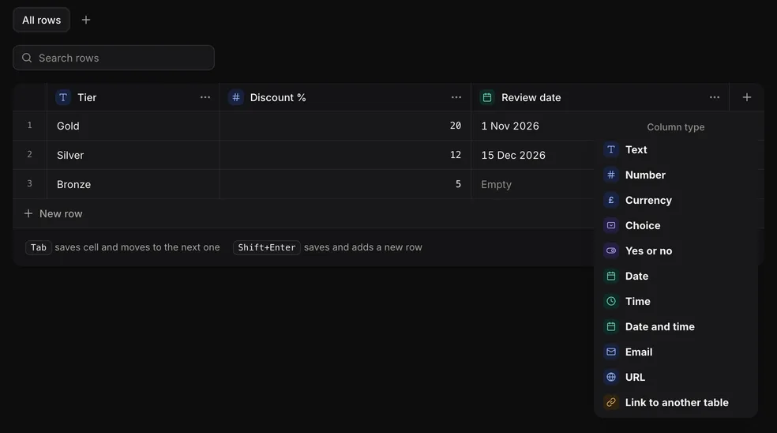Click row number 2
The image size is (777, 433).
pos(30,154)
